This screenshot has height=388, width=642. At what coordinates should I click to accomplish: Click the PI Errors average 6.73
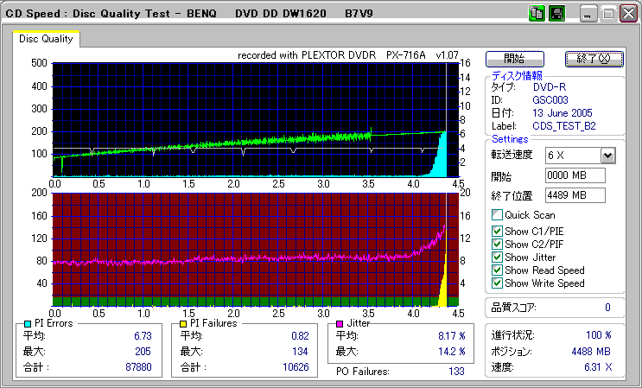143,336
